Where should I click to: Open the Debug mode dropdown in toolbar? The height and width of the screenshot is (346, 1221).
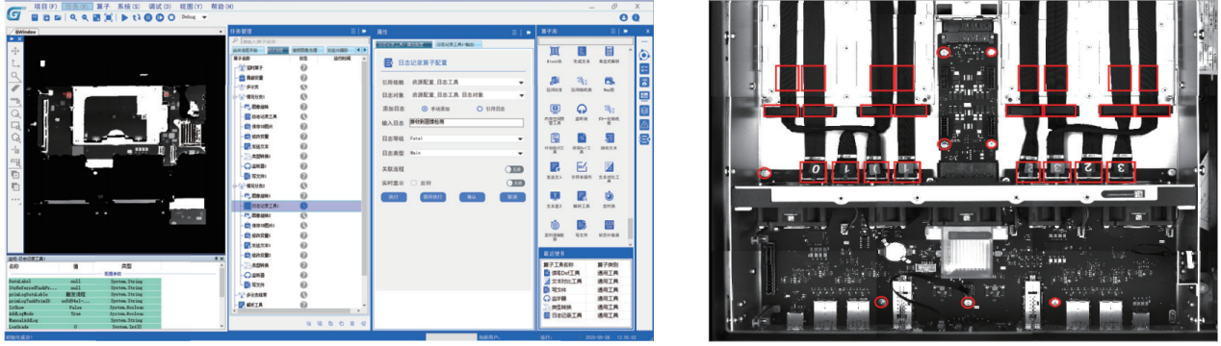[195, 17]
